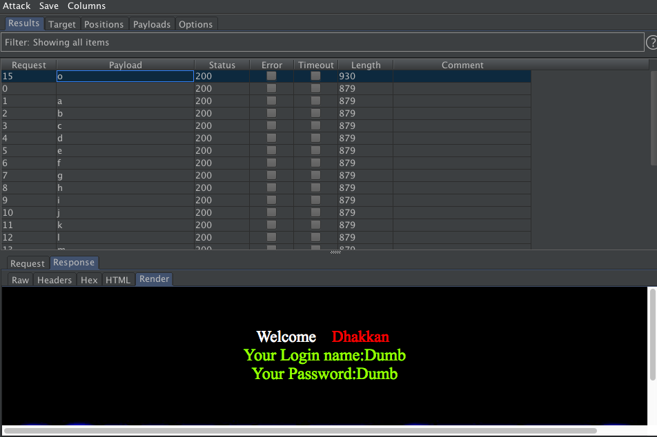Click 'Your Login name:Dumb' text
This screenshot has height=437, width=657.
(x=325, y=355)
